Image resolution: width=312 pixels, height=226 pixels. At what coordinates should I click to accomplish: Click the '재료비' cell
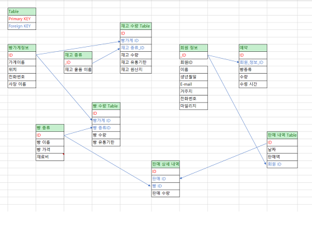click(50, 157)
